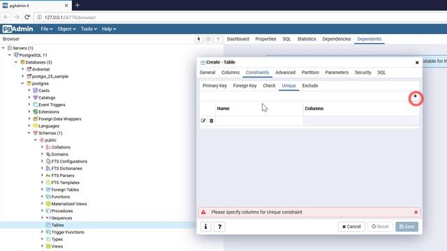Select the Sequences node icon

[x=48, y=218]
